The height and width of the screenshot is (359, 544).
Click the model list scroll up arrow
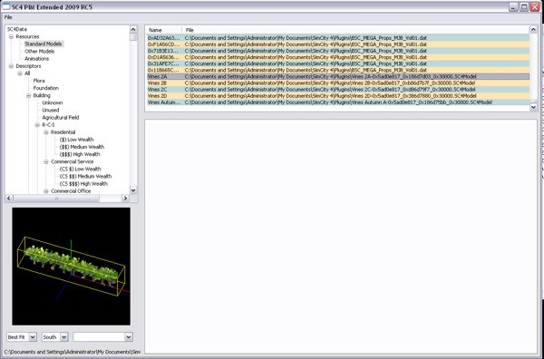tap(533, 30)
